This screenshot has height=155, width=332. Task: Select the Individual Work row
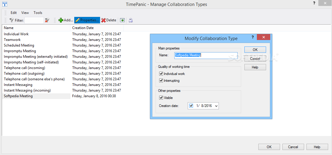63,34
